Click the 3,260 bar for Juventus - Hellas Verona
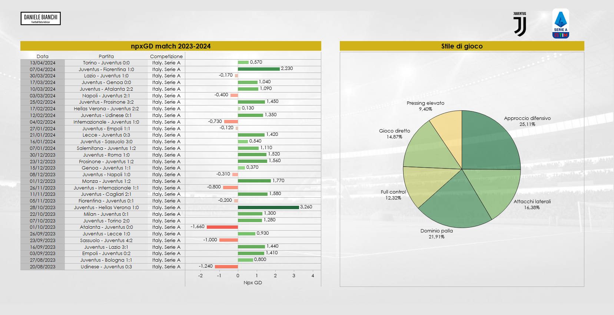The image size is (614, 315). pos(268,207)
